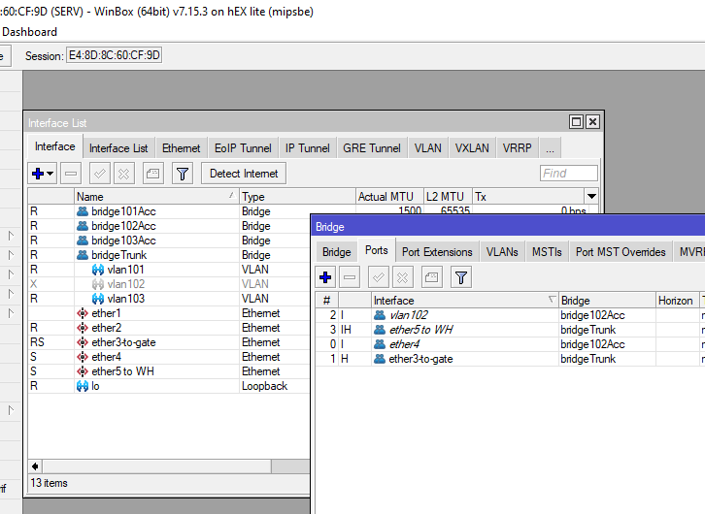Open the MSTIs tab
This screenshot has width=705, height=514.
click(x=547, y=252)
